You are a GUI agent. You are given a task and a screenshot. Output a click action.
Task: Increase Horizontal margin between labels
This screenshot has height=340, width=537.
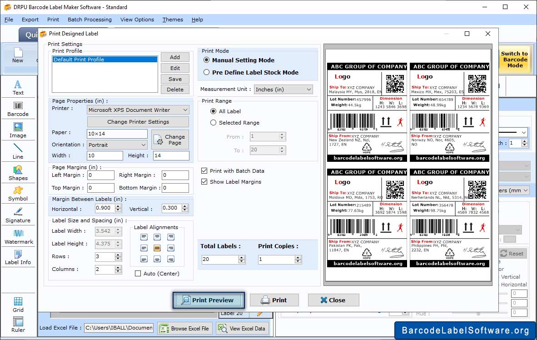coord(118,206)
